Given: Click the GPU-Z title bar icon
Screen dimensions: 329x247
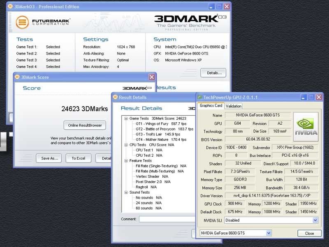Looking at the screenshot, I should [x=200, y=97].
